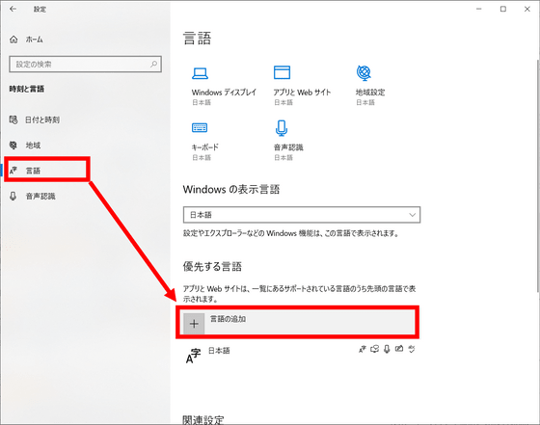
Task: Go to ホーム settings page
Action: [34, 40]
